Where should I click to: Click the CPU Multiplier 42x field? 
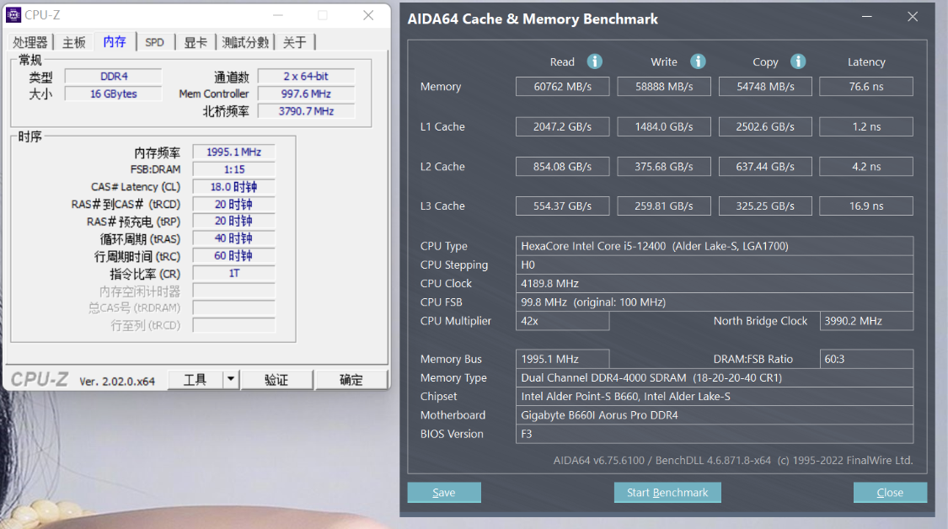[x=562, y=321]
